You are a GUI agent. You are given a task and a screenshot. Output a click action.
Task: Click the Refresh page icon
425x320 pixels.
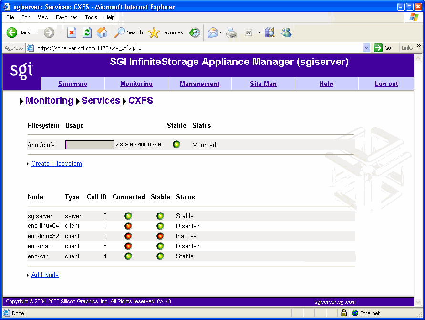click(87, 32)
